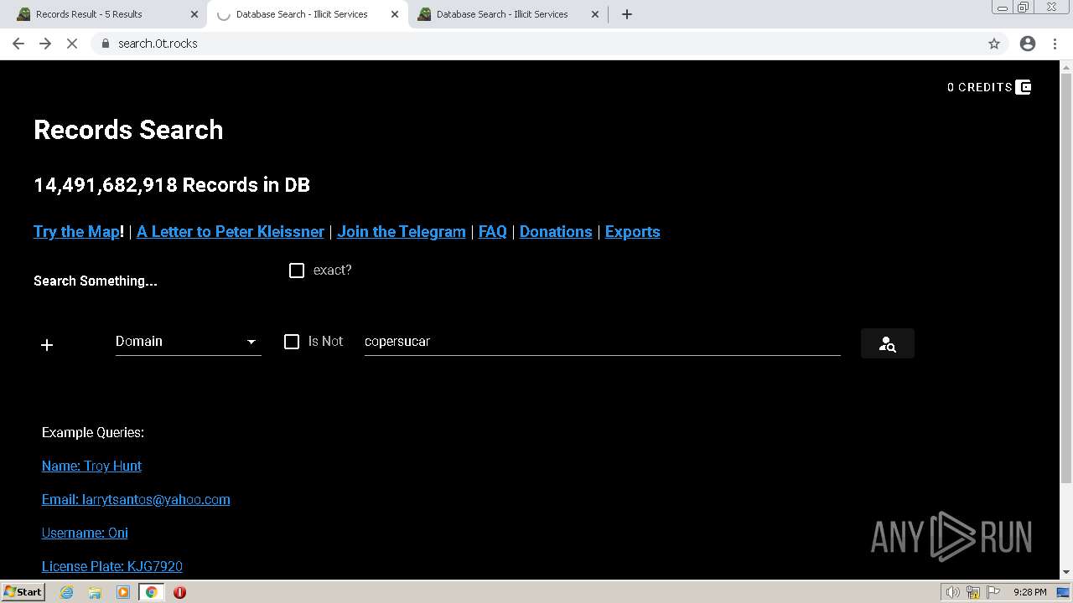Open the credits wallet icon
This screenshot has width=1073, height=603.
(x=1024, y=87)
